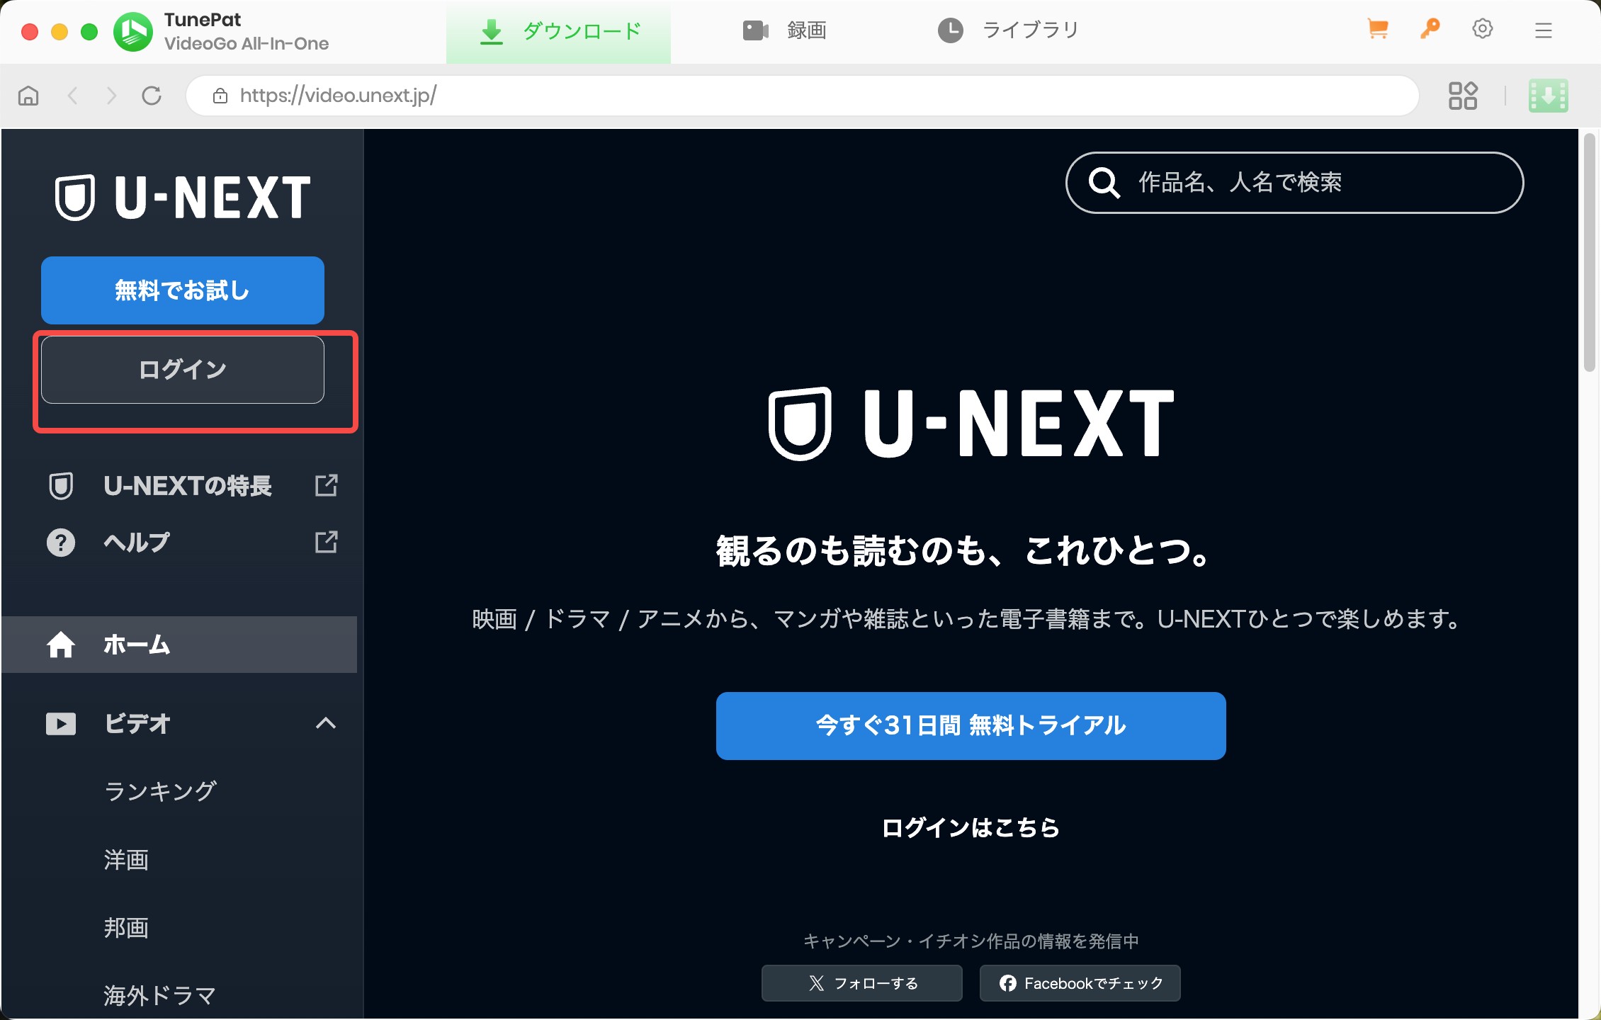Screen dimensions: 1601x1020
Task: Click the search magnifier icon
Action: pyautogui.click(x=1104, y=183)
